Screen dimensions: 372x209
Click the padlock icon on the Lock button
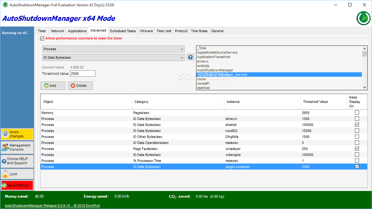(x=5, y=174)
